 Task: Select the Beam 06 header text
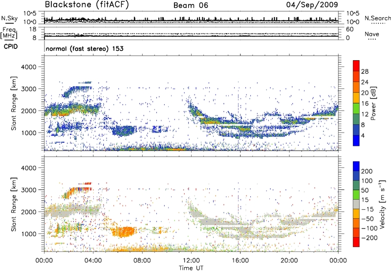coord(191,5)
